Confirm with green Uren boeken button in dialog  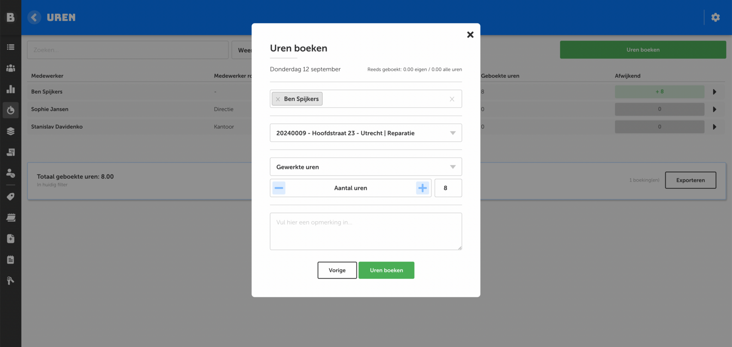[386, 270]
